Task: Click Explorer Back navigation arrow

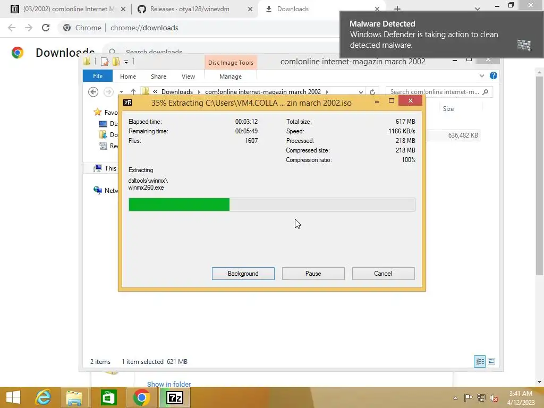Action: (93, 92)
